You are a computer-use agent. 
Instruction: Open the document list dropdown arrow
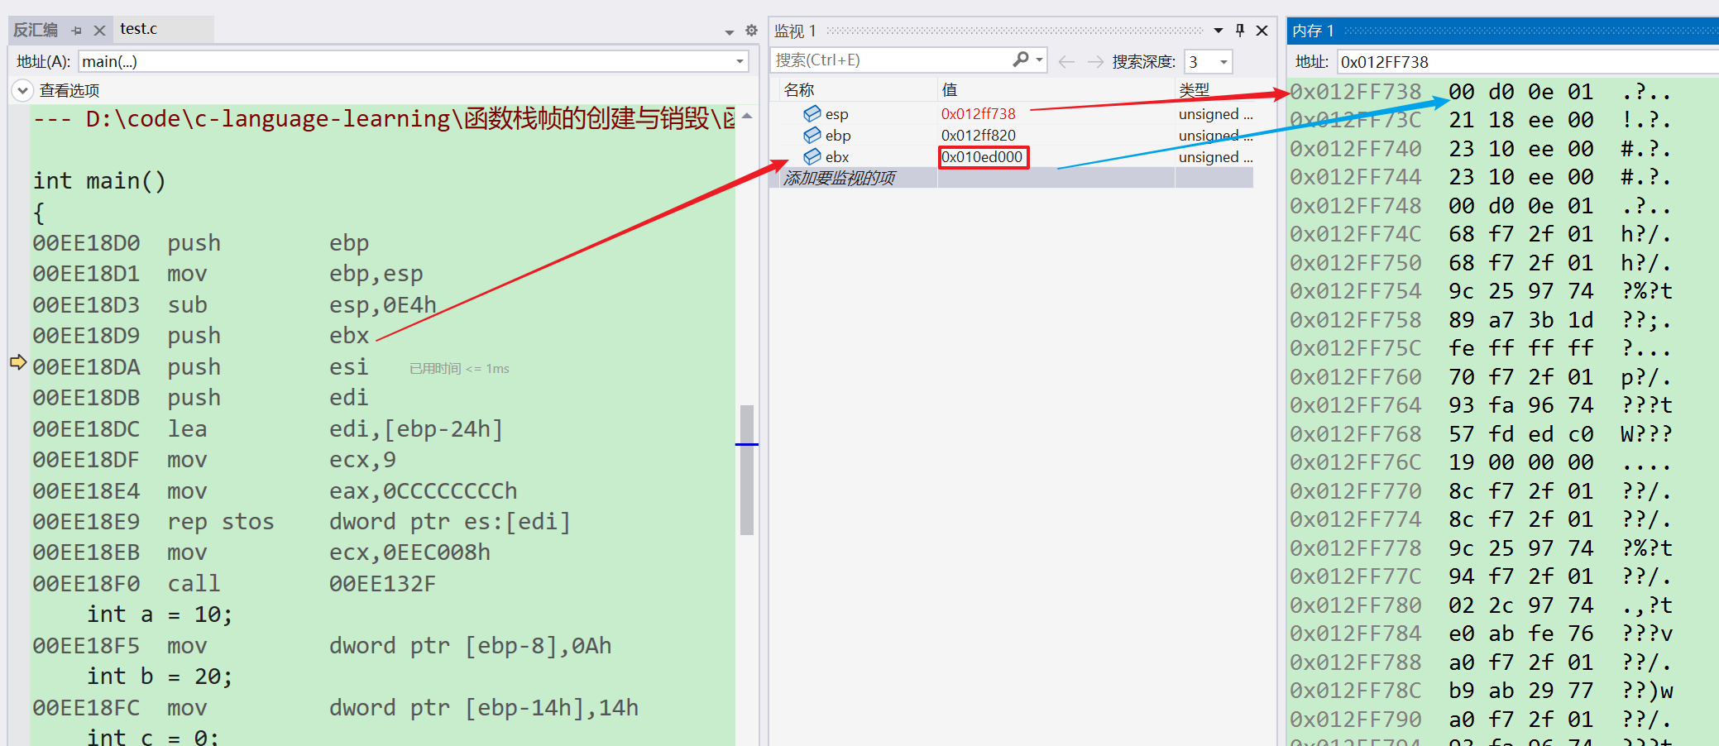(729, 32)
